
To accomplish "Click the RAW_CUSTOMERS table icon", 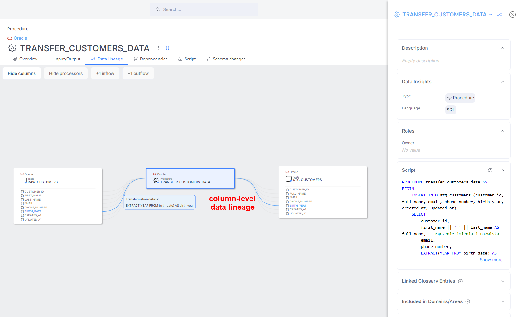I will pyautogui.click(x=24, y=181).
